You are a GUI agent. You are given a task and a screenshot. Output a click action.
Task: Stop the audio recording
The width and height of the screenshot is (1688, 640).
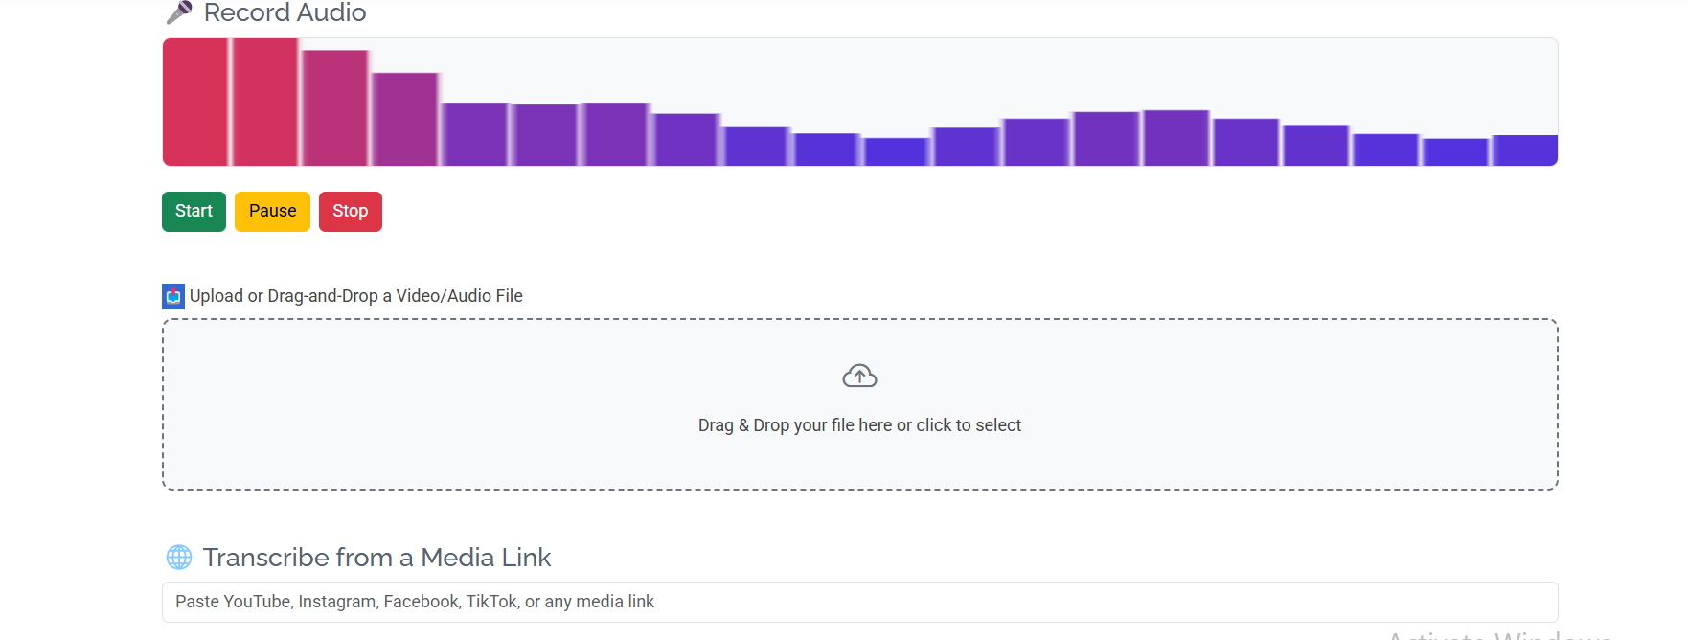tap(350, 211)
